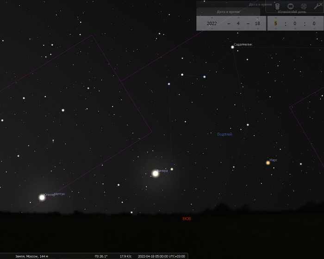The width and height of the screenshot is (324, 259).
Task: Click the concentric target icon in the top panel
Action: (x=304, y=6)
